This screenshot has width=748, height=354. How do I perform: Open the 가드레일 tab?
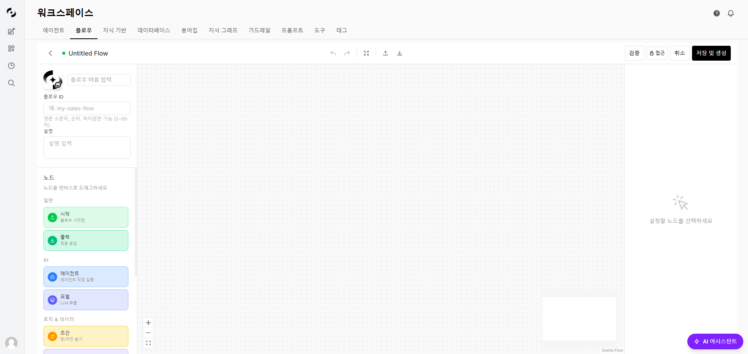click(260, 31)
